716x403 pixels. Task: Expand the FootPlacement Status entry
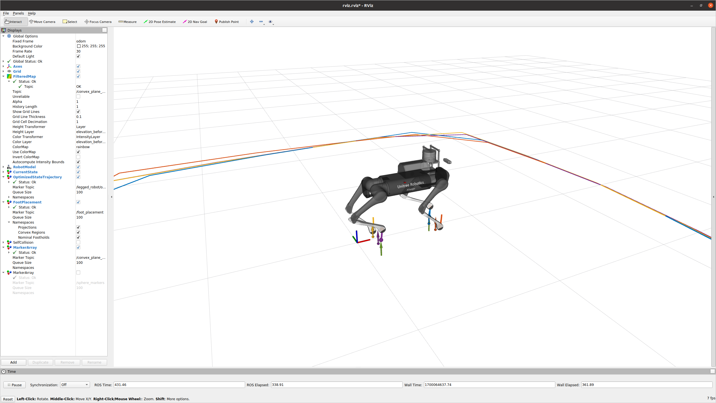(9, 207)
